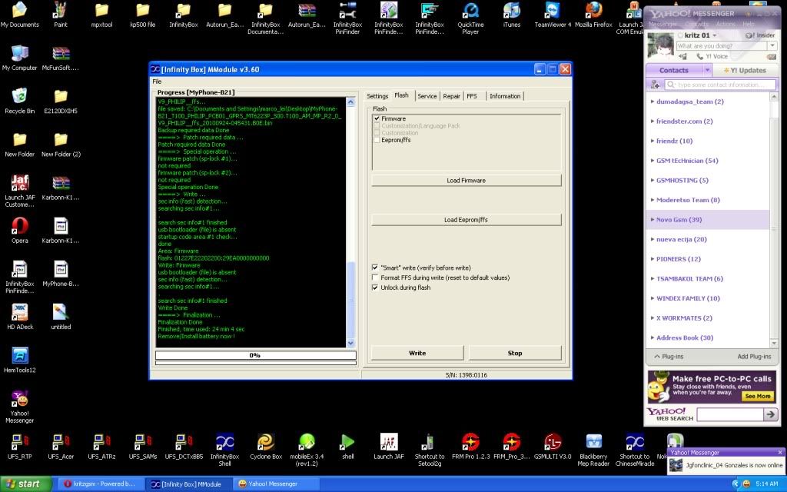Viewport: 787px width, 492px height.
Task: Open the InfinityBox Shell desktop icon
Action: coord(224,449)
